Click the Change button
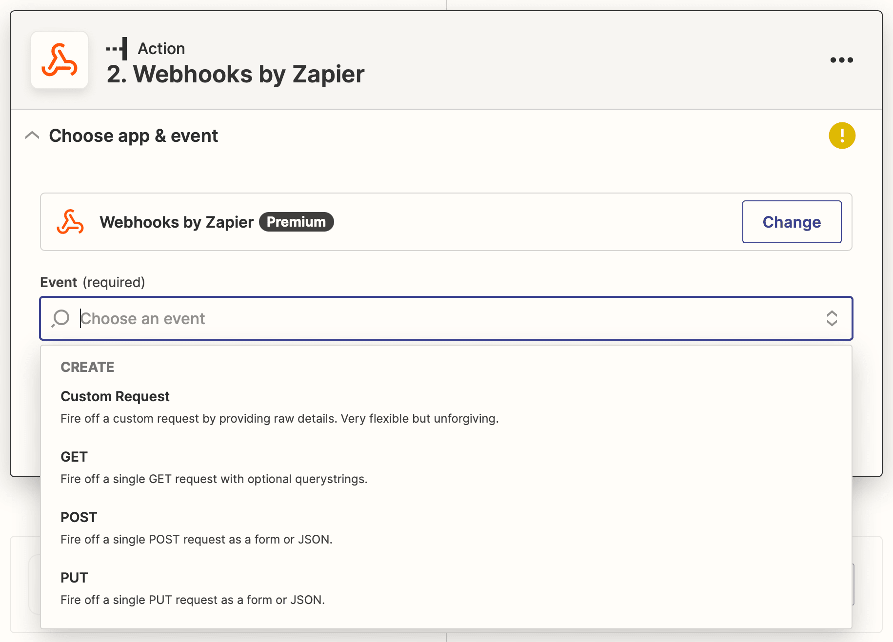This screenshot has width=893, height=642. point(792,222)
